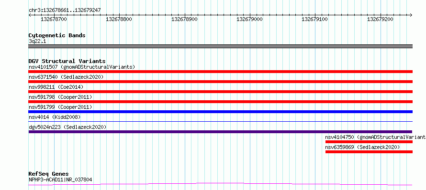Click ruler position 132679200

[380, 19]
